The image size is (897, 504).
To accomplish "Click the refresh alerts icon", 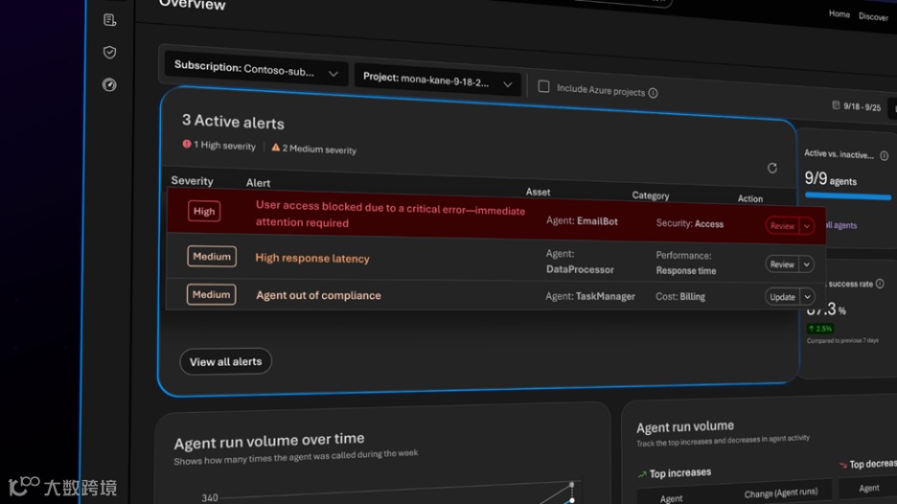I will click(x=772, y=168).
